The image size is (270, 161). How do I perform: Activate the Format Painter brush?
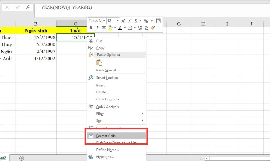pyautogui.click(x=153, y=28)
